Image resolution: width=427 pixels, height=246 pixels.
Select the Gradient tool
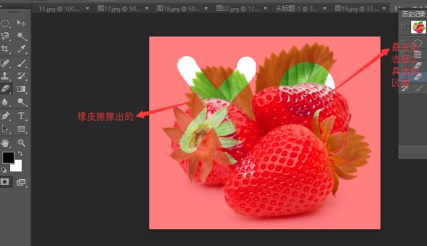click(x=21, y=89)
